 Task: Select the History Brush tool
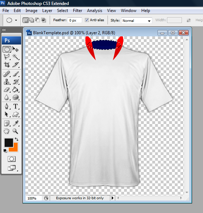pos(16,82)
